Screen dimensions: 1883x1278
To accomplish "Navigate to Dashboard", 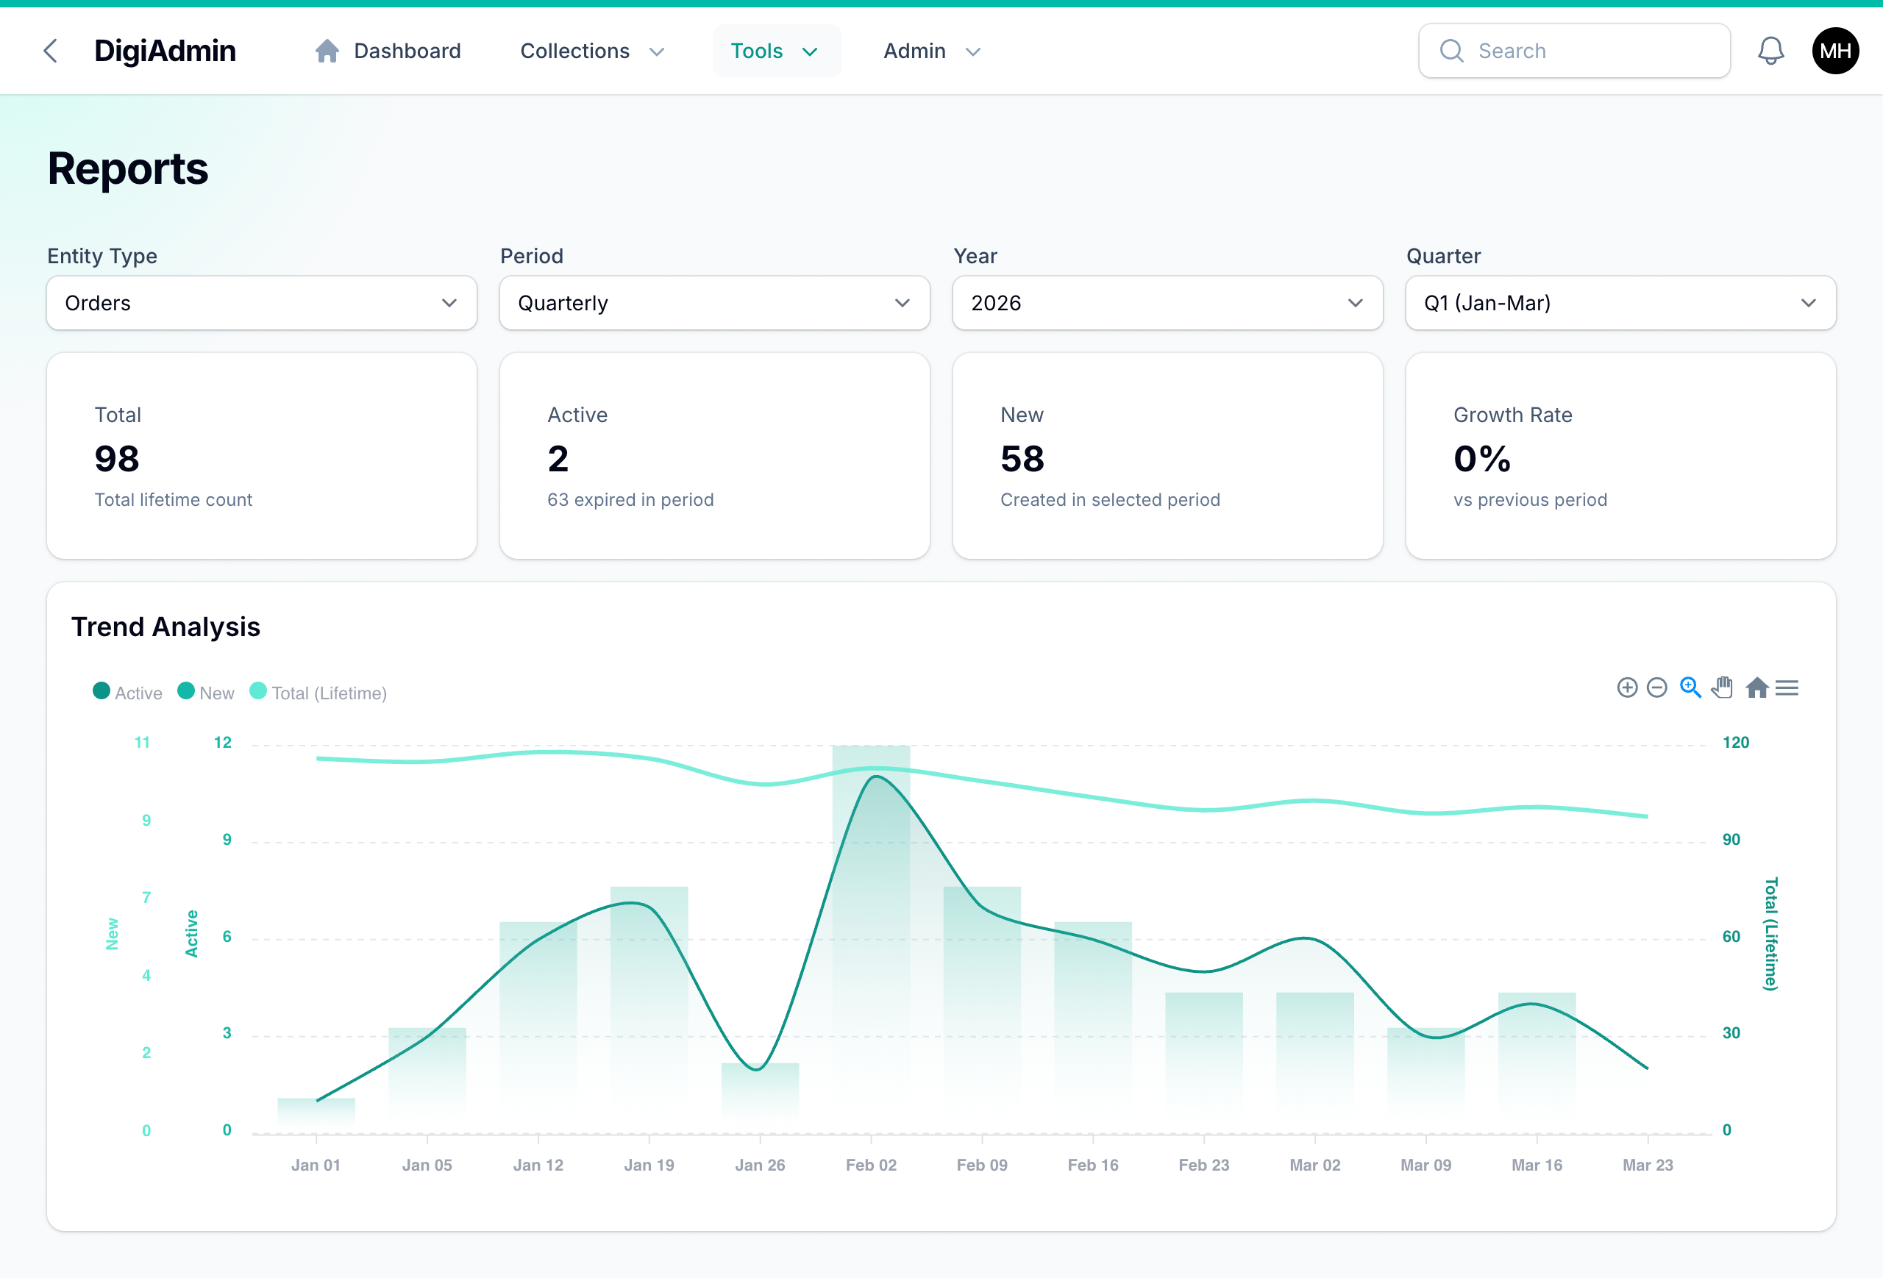I will pyautogui.click(x=407, y=50).
